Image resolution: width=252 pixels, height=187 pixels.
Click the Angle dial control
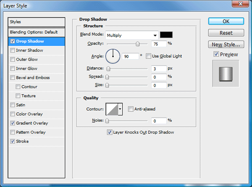113,56
